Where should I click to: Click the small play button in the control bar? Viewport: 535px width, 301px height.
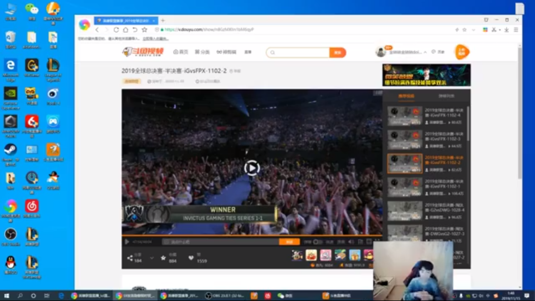(127, 242)
